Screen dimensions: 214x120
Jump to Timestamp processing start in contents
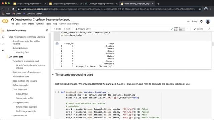coord(26,61)
